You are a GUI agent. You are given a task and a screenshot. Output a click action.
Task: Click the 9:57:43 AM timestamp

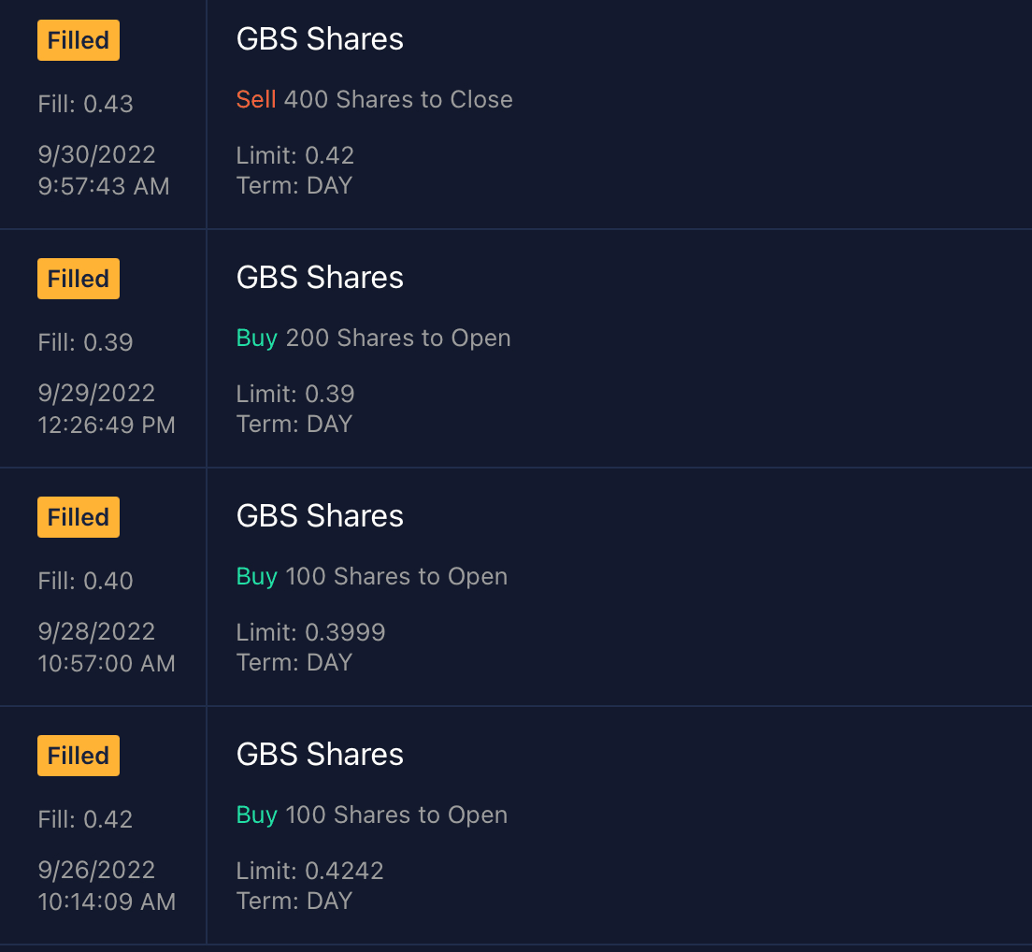pos(104,187)
